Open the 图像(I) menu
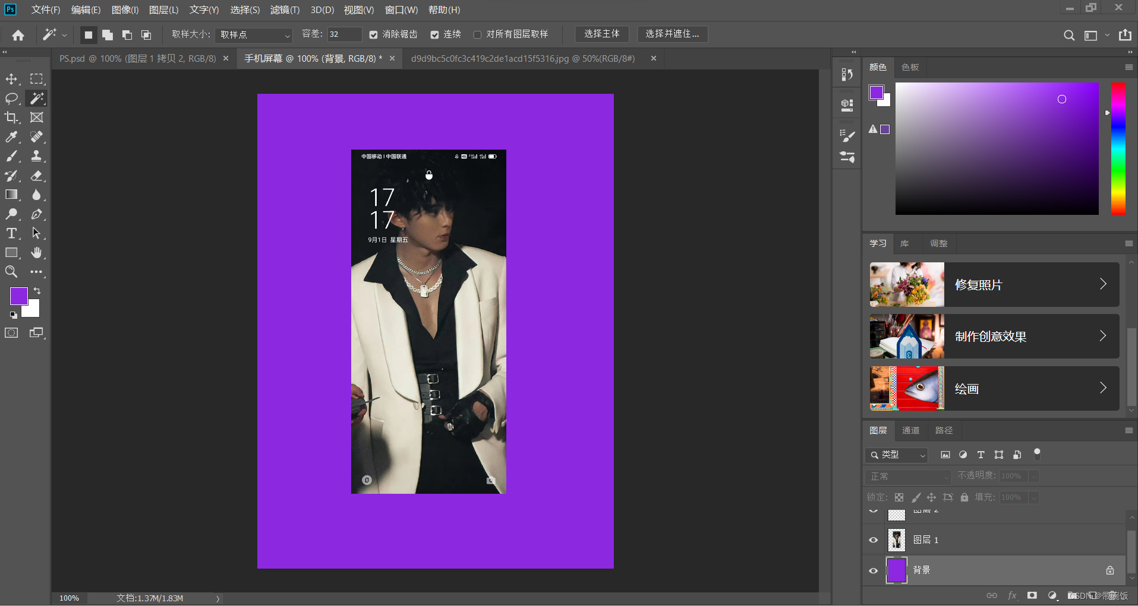The image size is (1138, 606). pos(125,10)
